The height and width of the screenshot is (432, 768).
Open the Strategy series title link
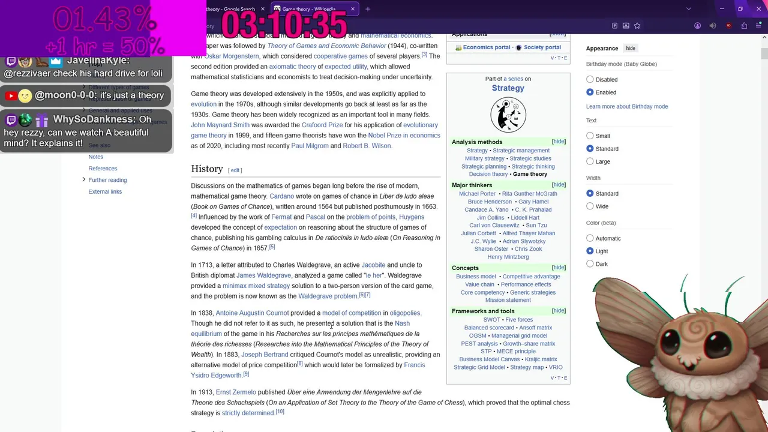click(x=508, y=88)
